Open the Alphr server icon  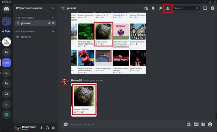(6, 31)
